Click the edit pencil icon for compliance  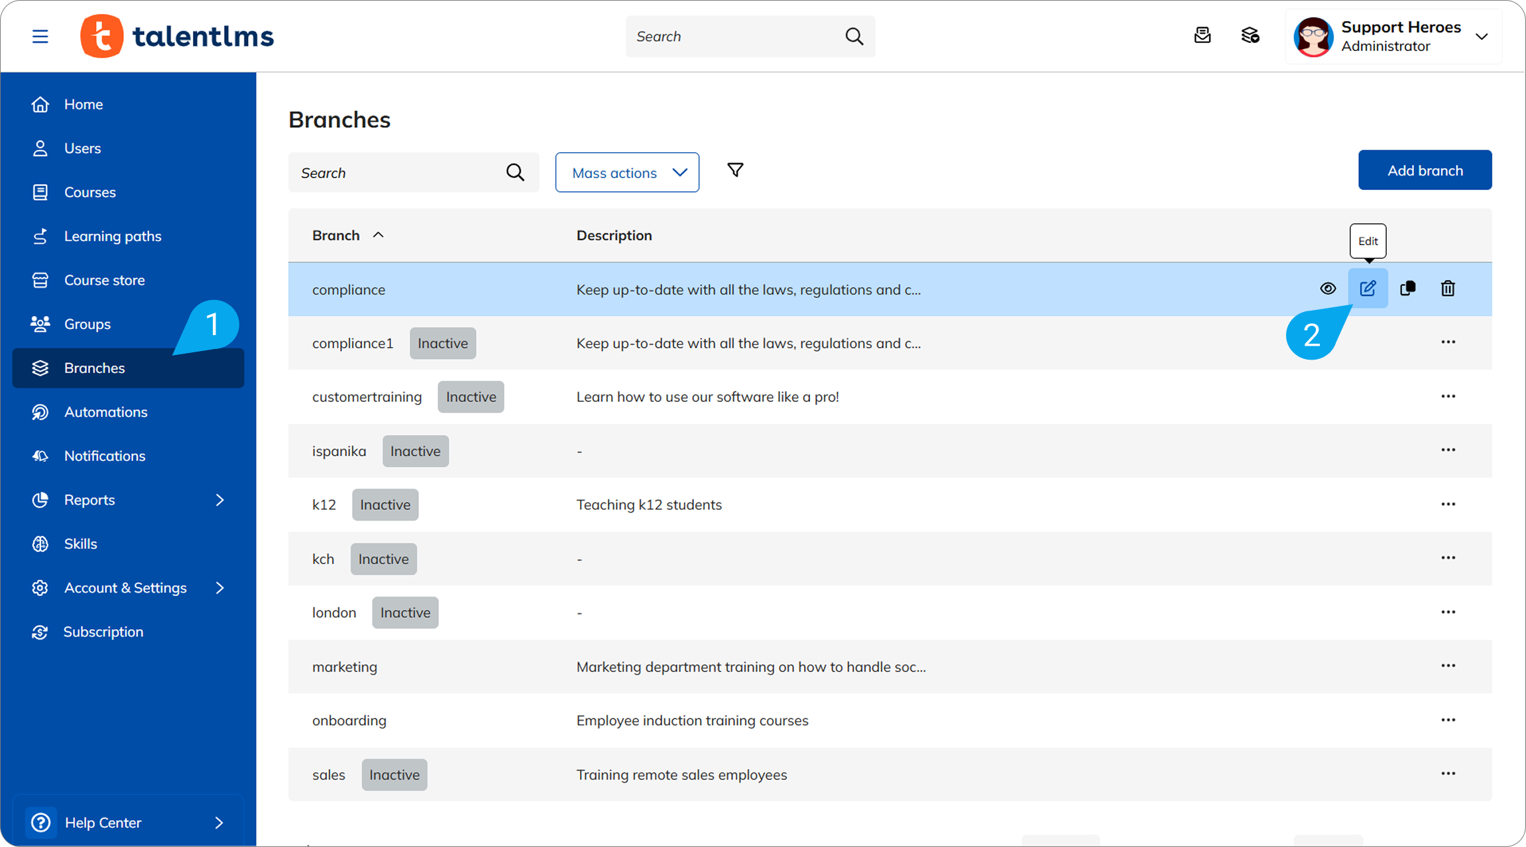coord(1368,289)
